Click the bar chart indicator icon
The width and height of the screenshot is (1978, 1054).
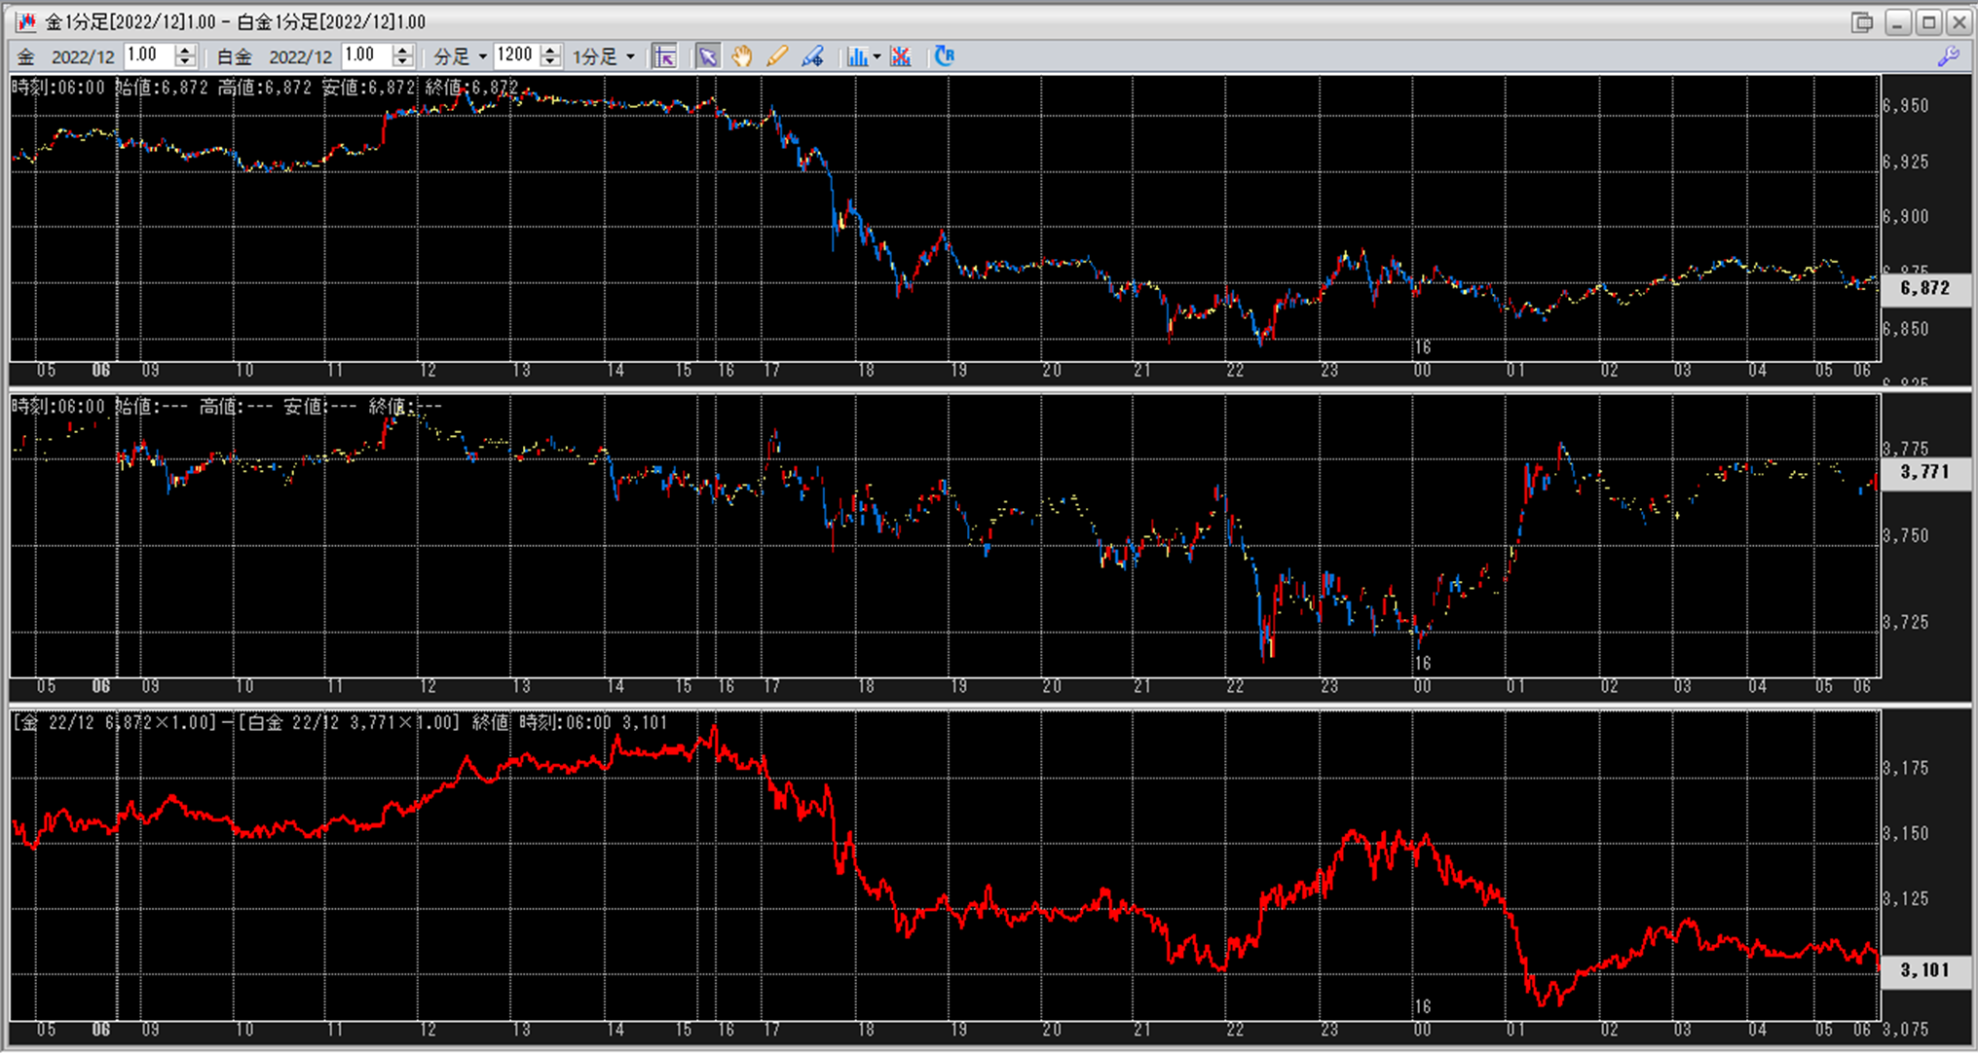click(857, 56)
